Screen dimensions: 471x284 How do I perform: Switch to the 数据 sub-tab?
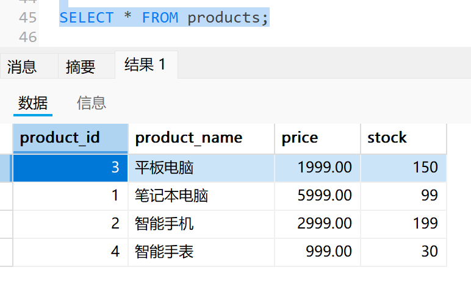pos(33,102)
